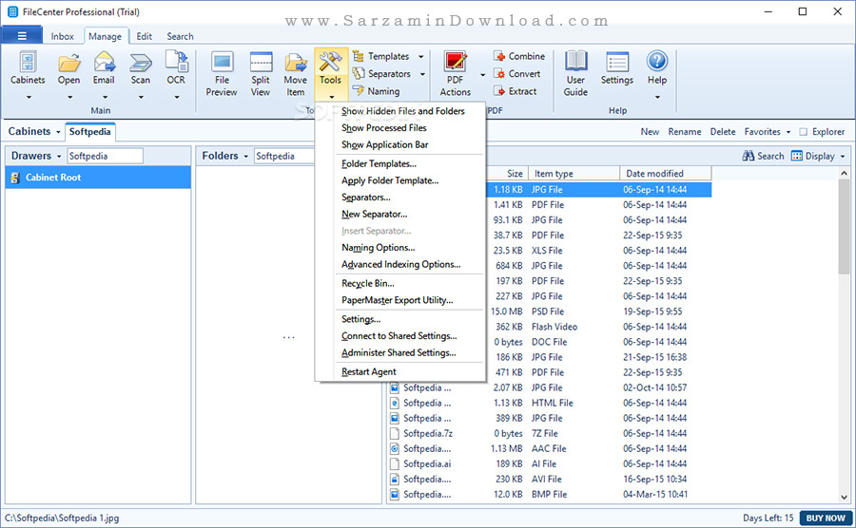Click the Display view button
The image size is (856, 528).
[x=813, y=156]
